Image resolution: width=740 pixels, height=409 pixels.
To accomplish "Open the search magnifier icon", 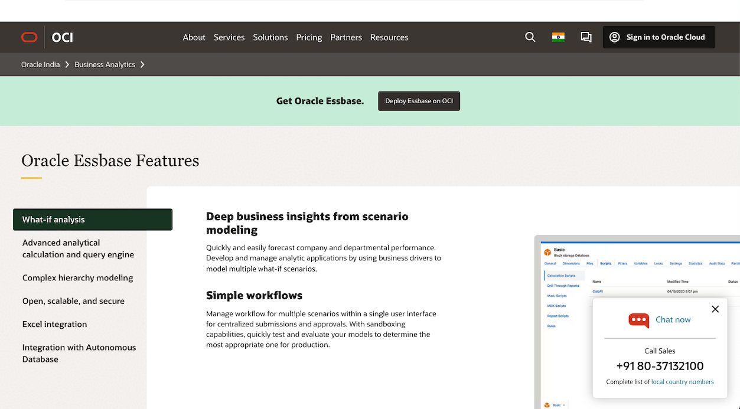I will [x=530, y=37].
